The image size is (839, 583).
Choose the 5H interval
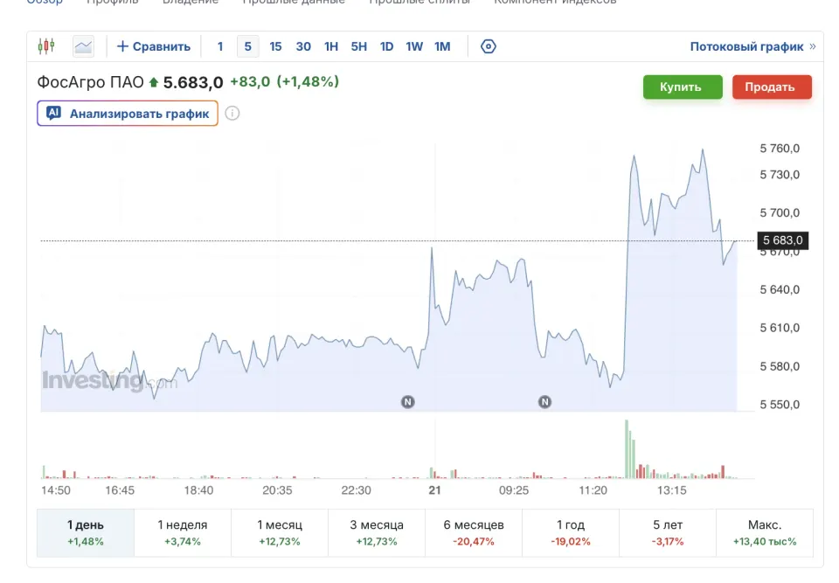tap(359, 46)
